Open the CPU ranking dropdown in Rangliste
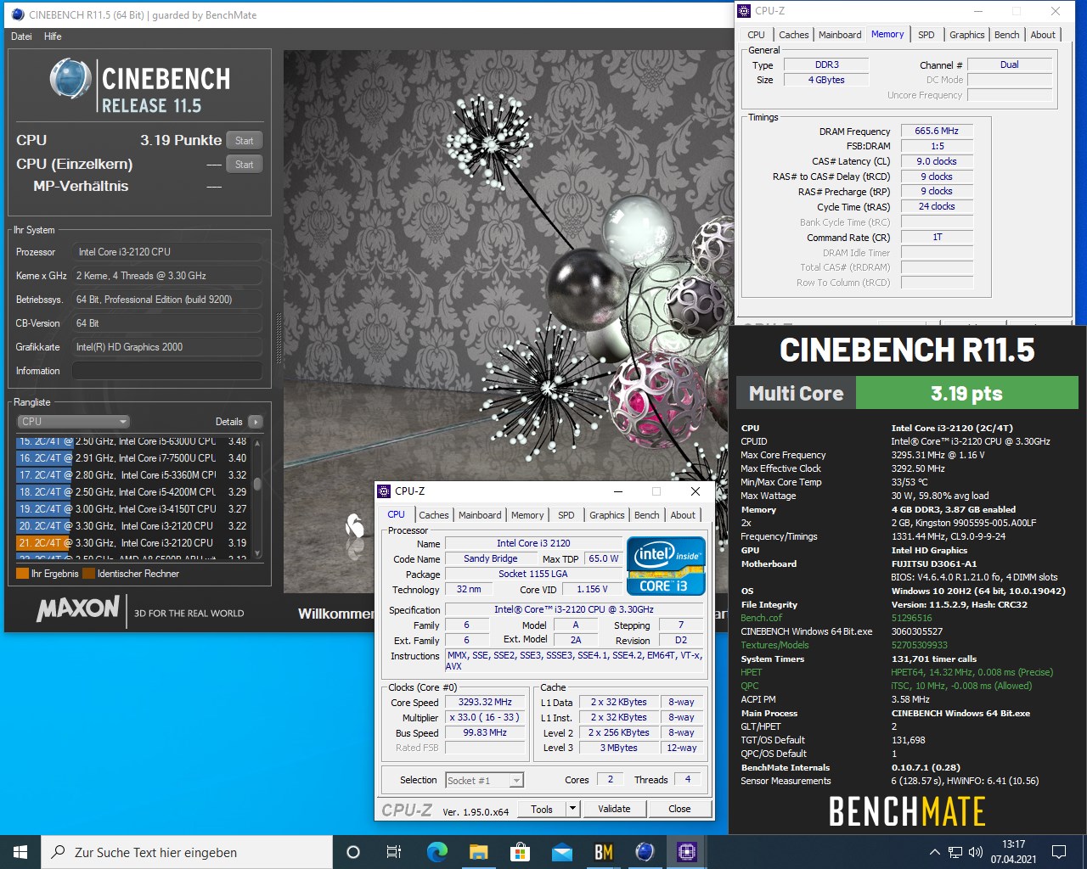The image size is (1087, 869). 73,422
